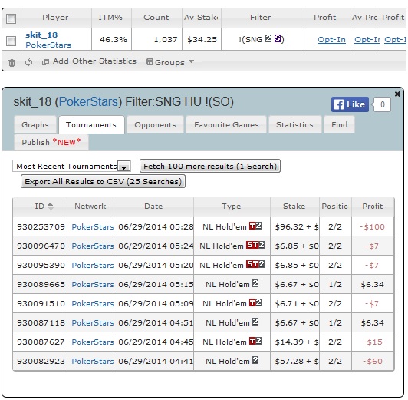Viewport: 408px width, 400px height.
Task: Click the trash delete icon
Action: pyautogui.click(x=12, y=63)
